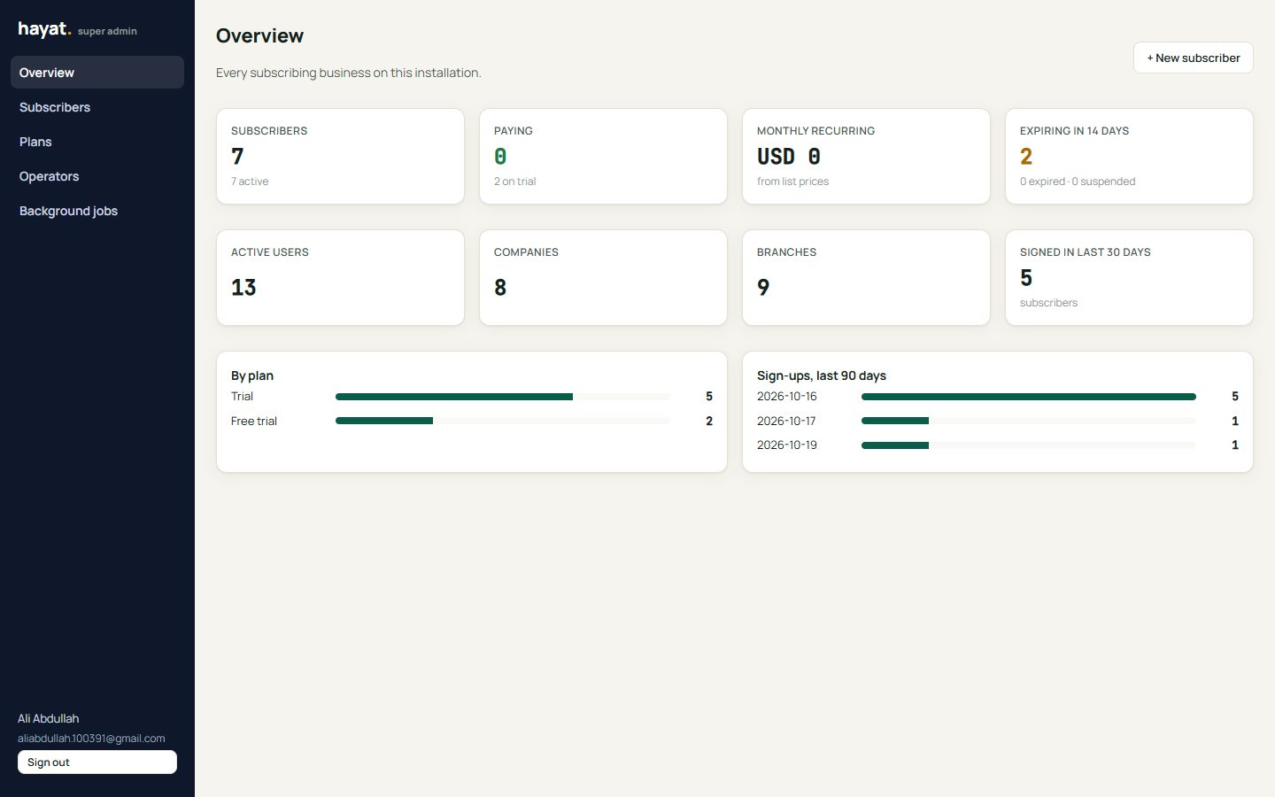Sign out of the super admin
Viewport: 1275px width, 797px height.
pos(97,762)
